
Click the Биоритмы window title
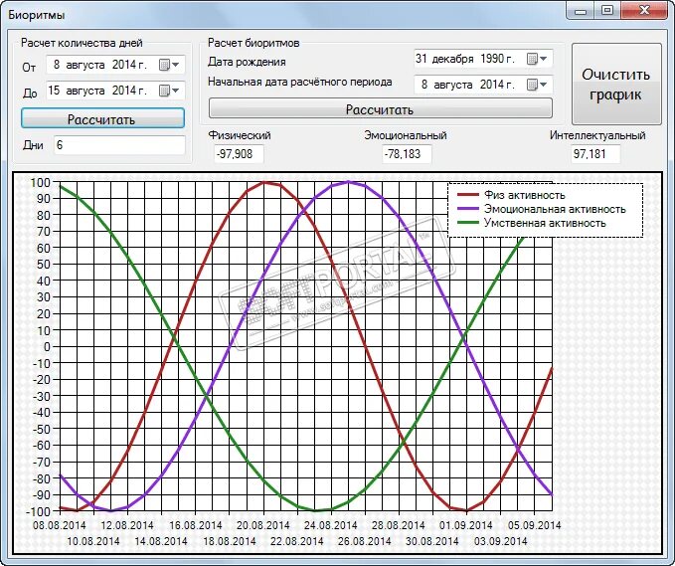37,15
